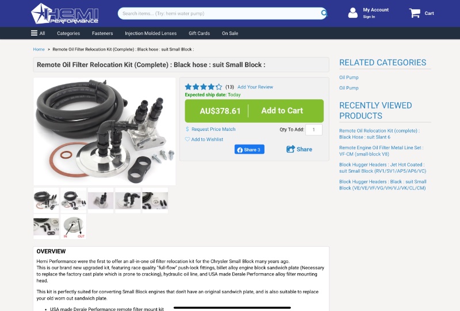This screenshot has width=460, height=311.
Task: Open the Categories menu
Action: click(68, 33)
